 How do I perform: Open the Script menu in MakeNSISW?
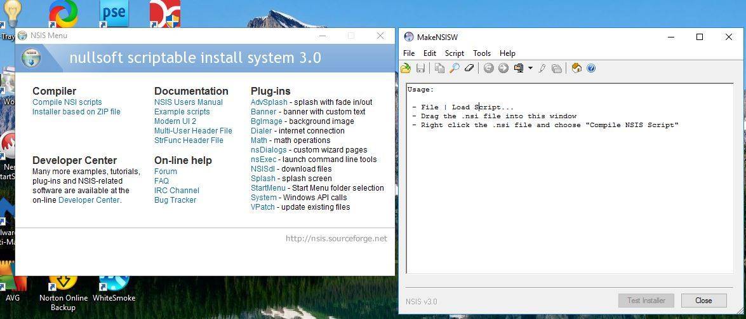coord(455,53)
